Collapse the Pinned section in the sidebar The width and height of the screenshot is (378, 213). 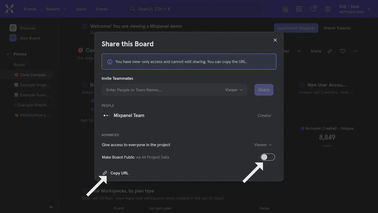[x=8, y=54]
